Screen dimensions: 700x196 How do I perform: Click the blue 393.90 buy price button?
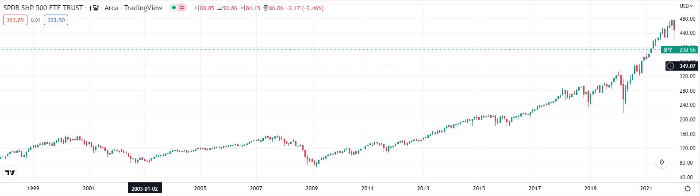click(56, 20)
